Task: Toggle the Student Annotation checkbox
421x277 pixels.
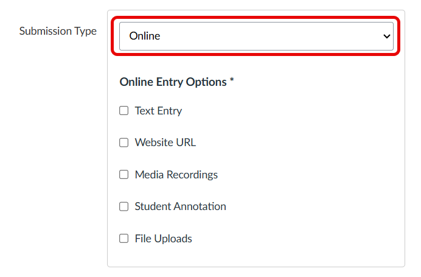Action: point(124,206)
